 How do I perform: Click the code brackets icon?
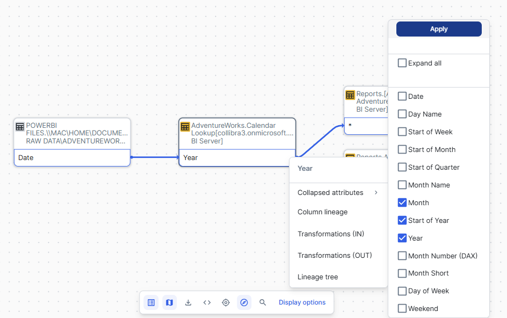click(207, 302)
